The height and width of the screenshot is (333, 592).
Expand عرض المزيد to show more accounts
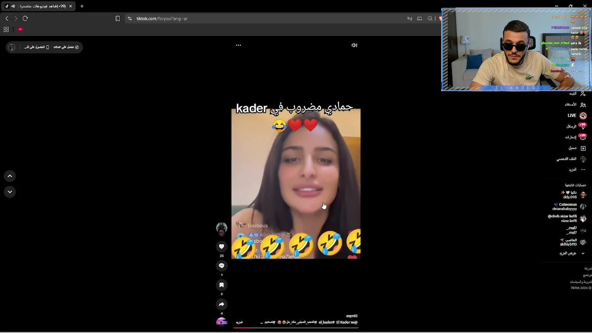572,253
